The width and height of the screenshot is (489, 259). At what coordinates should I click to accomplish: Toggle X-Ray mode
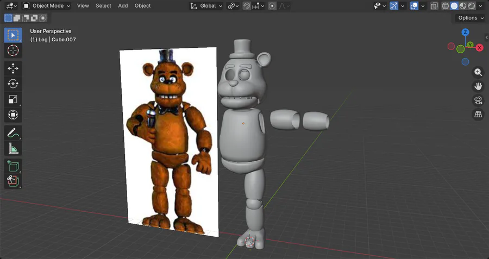434,6
